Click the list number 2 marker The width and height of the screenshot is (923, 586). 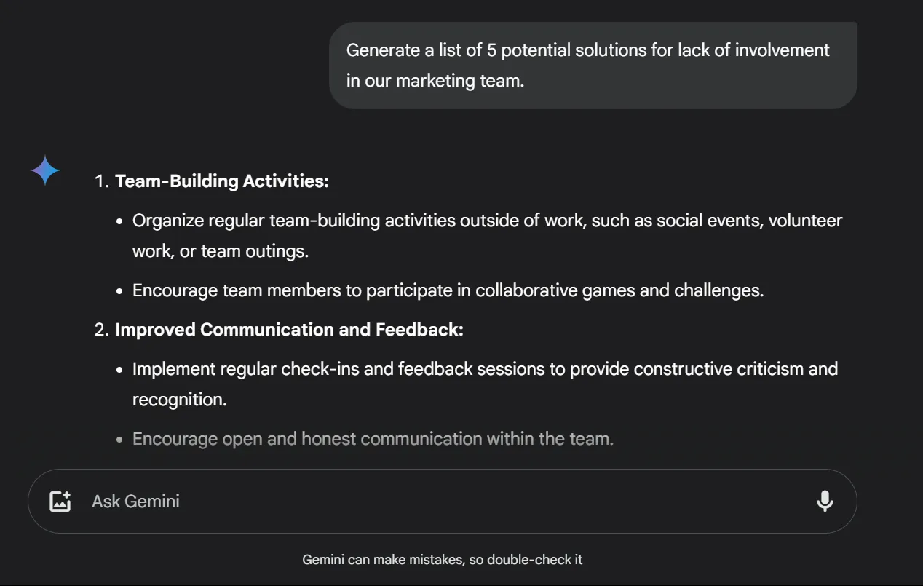tap(102, 330)
